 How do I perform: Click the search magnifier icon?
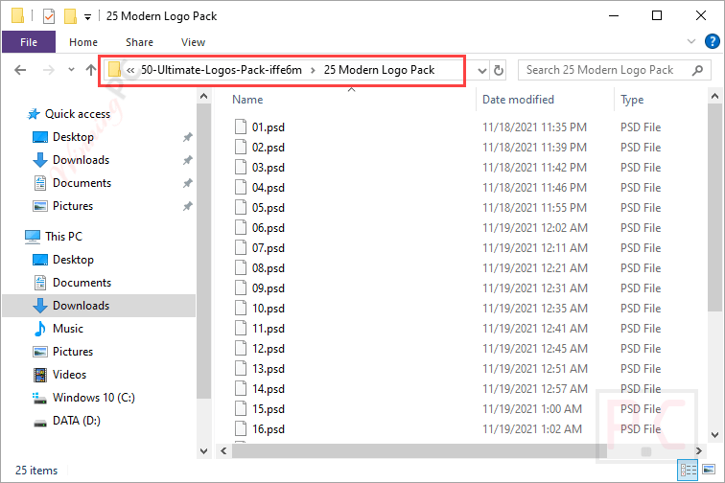coord(697,70)
